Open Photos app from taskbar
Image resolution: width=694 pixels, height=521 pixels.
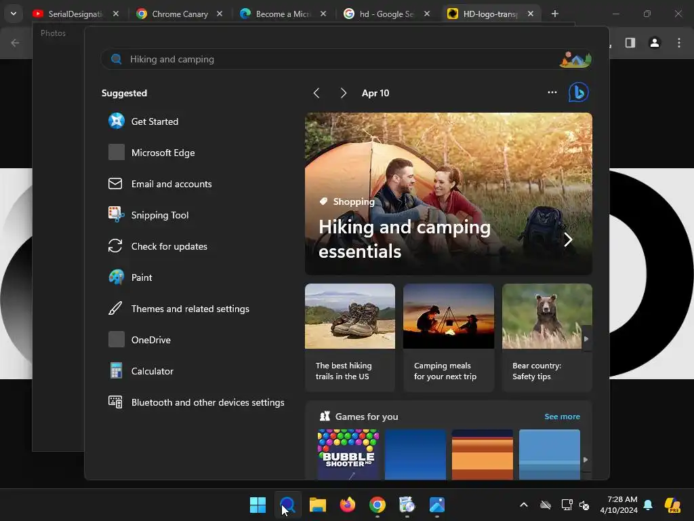point(437,505)
